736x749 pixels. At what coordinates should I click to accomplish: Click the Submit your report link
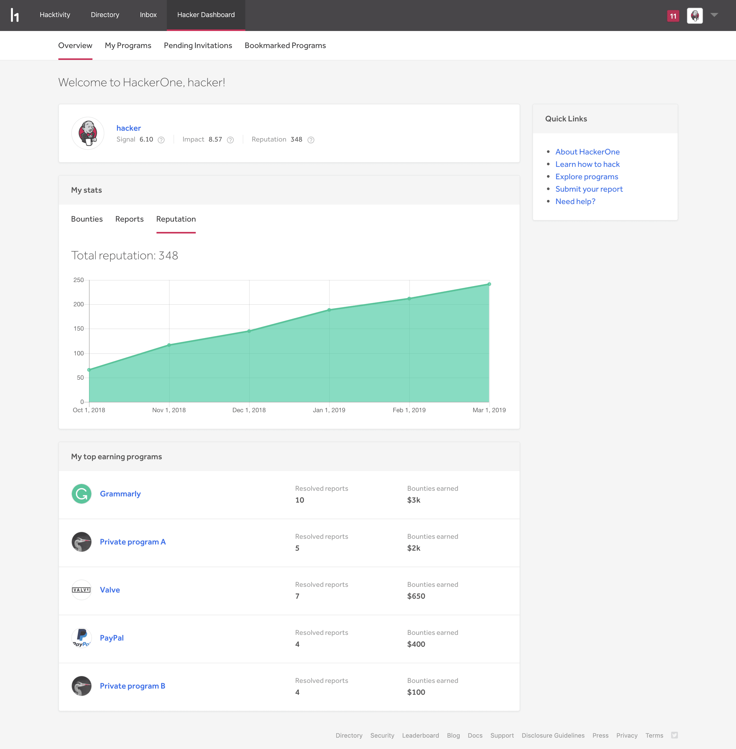tap(589, 189)
